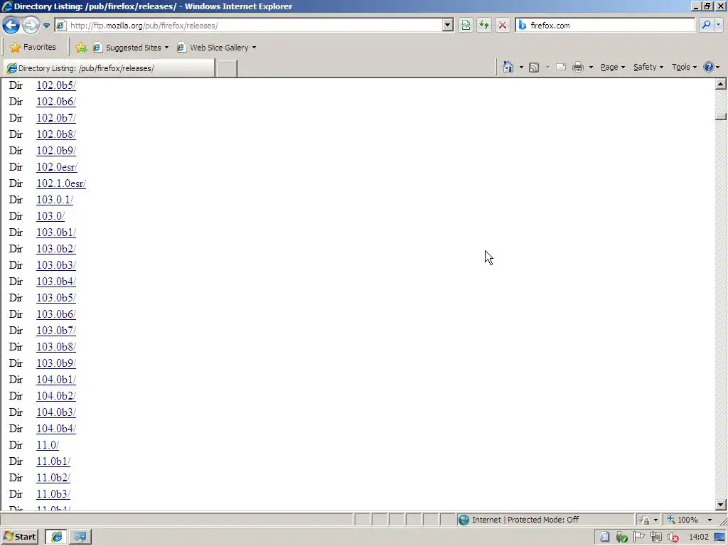Open a new blank tab
This screenshot has width=728, height=546.
tap(227, 68)
